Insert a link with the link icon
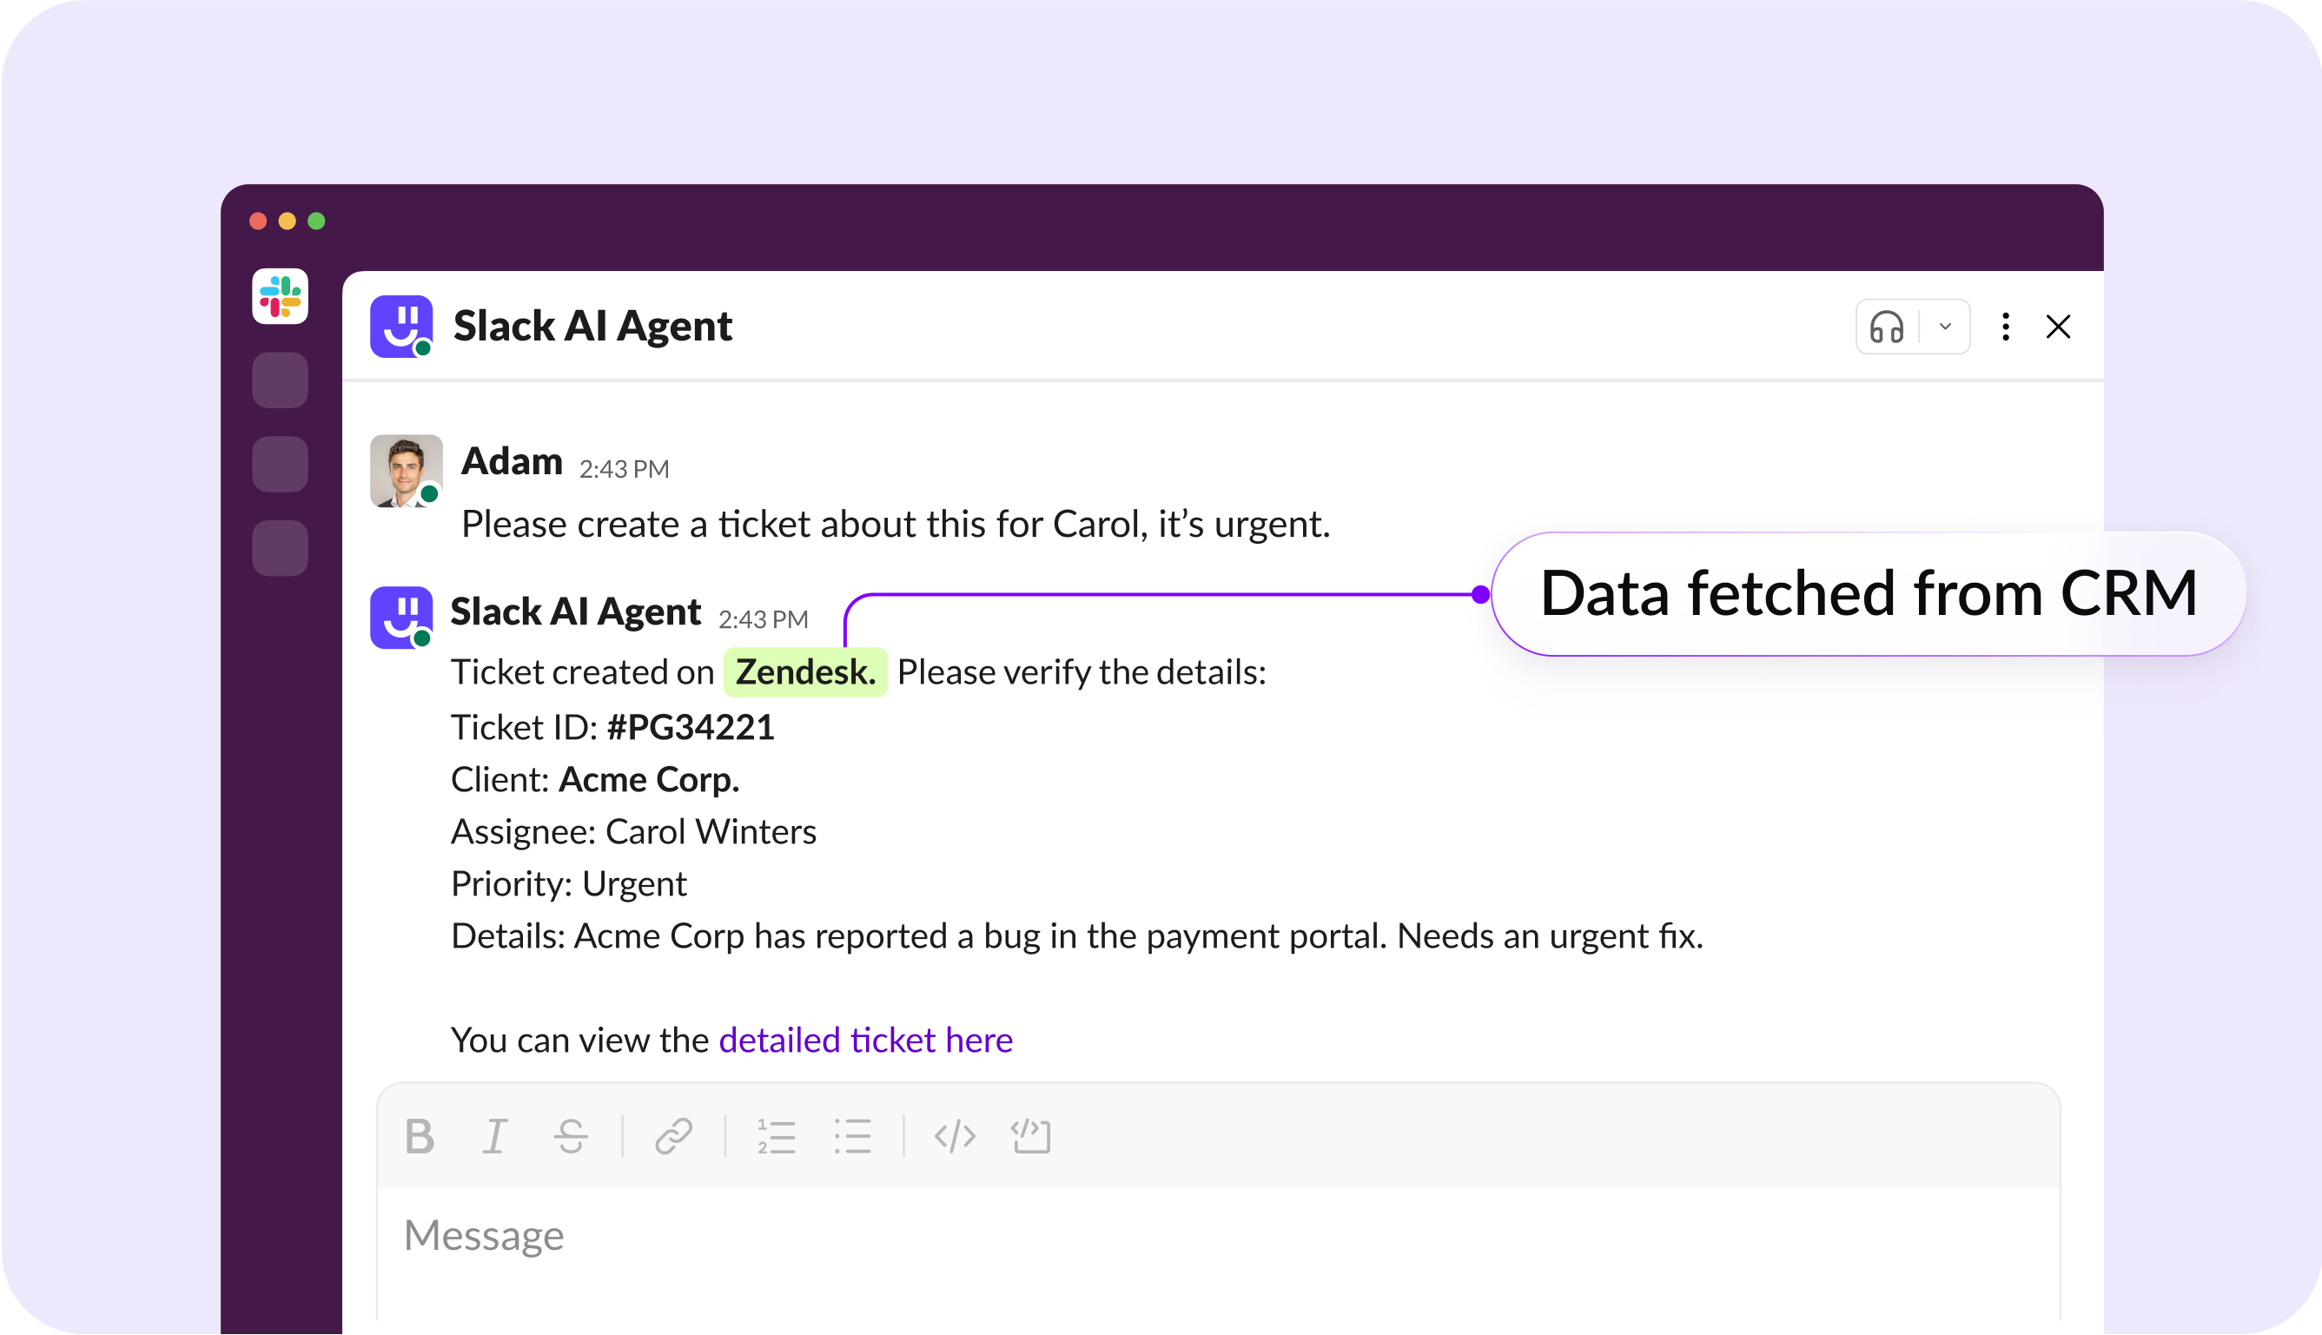The height and width of the screenshot is (1335, 2322). click(x=674, y=1137)
